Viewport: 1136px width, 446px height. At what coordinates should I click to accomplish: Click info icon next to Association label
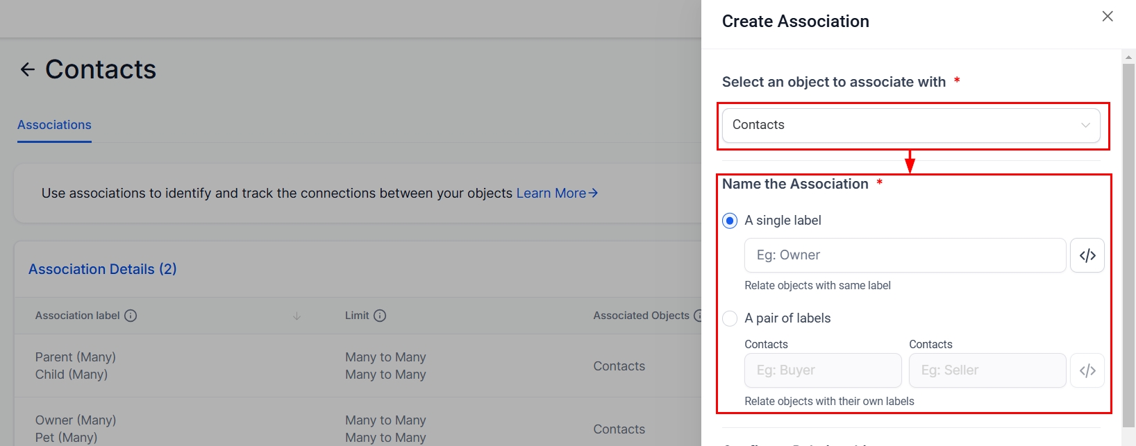131,316
